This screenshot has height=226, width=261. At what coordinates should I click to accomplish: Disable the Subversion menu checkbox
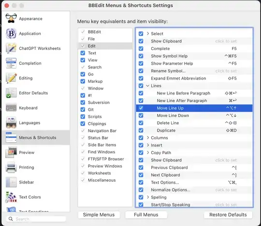(x=83, y=103)
